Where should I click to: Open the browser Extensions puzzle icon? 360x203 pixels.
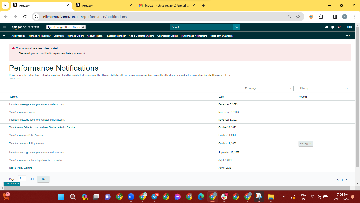coord(321,17)
